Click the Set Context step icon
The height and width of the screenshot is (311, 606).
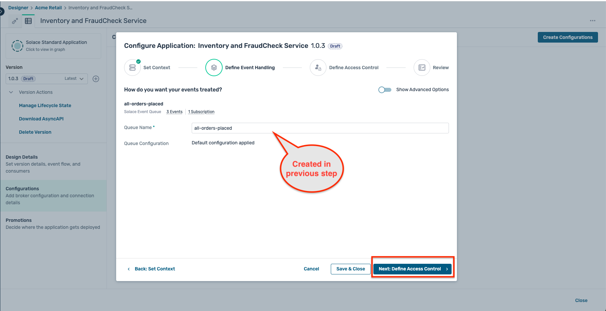pyautogui.click(x=132, y=68)
